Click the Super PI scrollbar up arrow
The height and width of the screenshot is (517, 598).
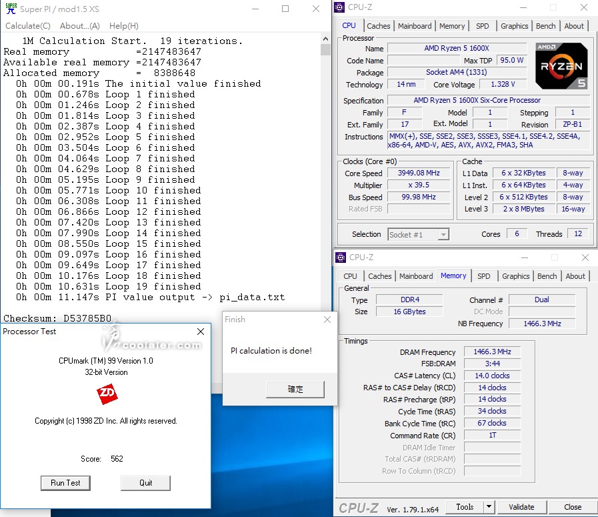pyautogui.click(x=325, y=39)
